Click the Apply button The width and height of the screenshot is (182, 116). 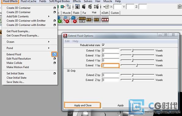[120, 105]
